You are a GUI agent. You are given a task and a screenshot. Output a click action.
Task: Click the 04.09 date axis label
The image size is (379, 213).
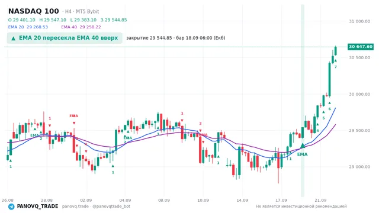(x=125, y=200)
